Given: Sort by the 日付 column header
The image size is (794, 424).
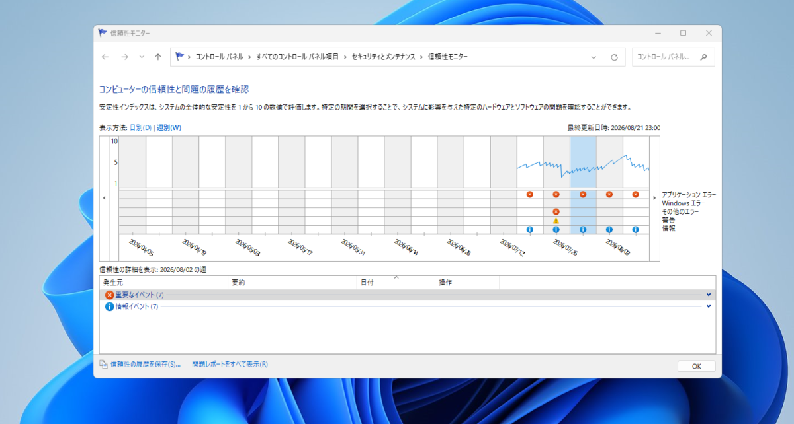Looking at the screenshot, I should pos(396,283).
